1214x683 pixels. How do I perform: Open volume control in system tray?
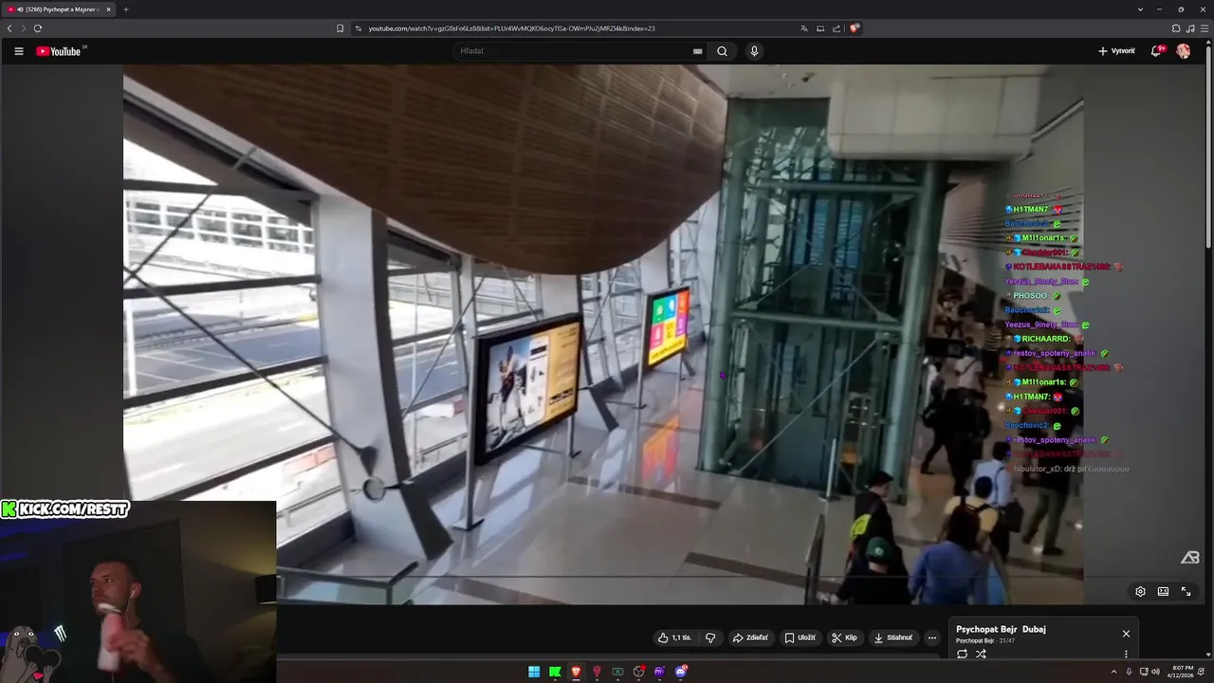1155,672
